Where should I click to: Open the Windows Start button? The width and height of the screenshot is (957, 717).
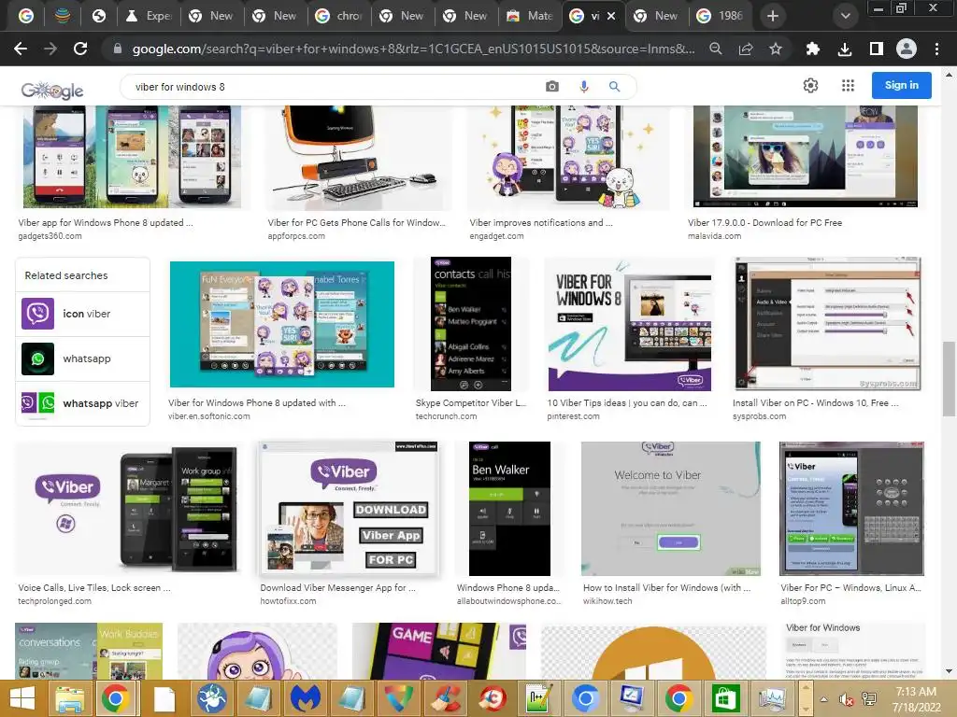coord(22,698)
